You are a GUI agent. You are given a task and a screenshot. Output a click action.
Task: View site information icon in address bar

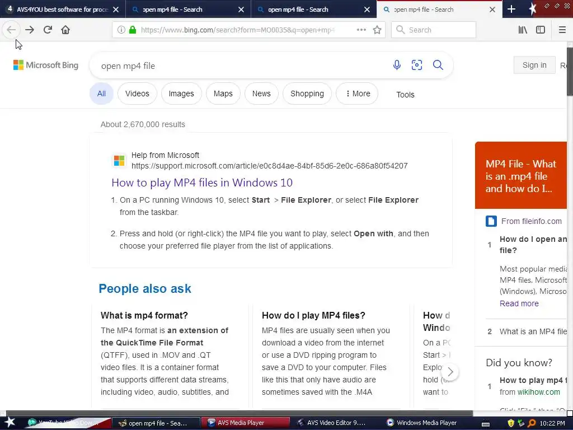[121, 30]
